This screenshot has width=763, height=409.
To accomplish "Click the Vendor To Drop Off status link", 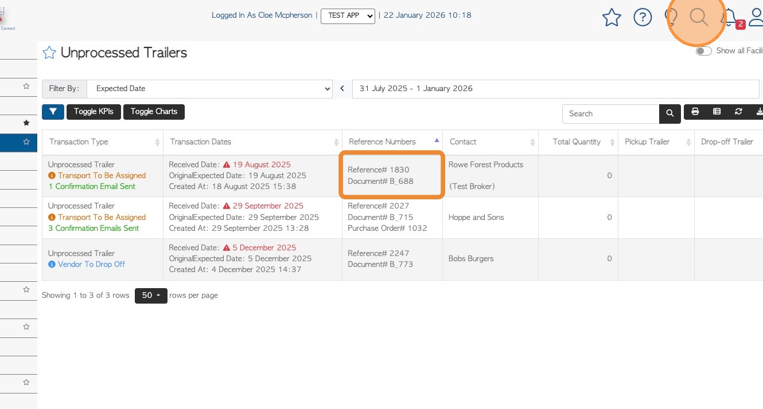I will (x=91, y=264).
